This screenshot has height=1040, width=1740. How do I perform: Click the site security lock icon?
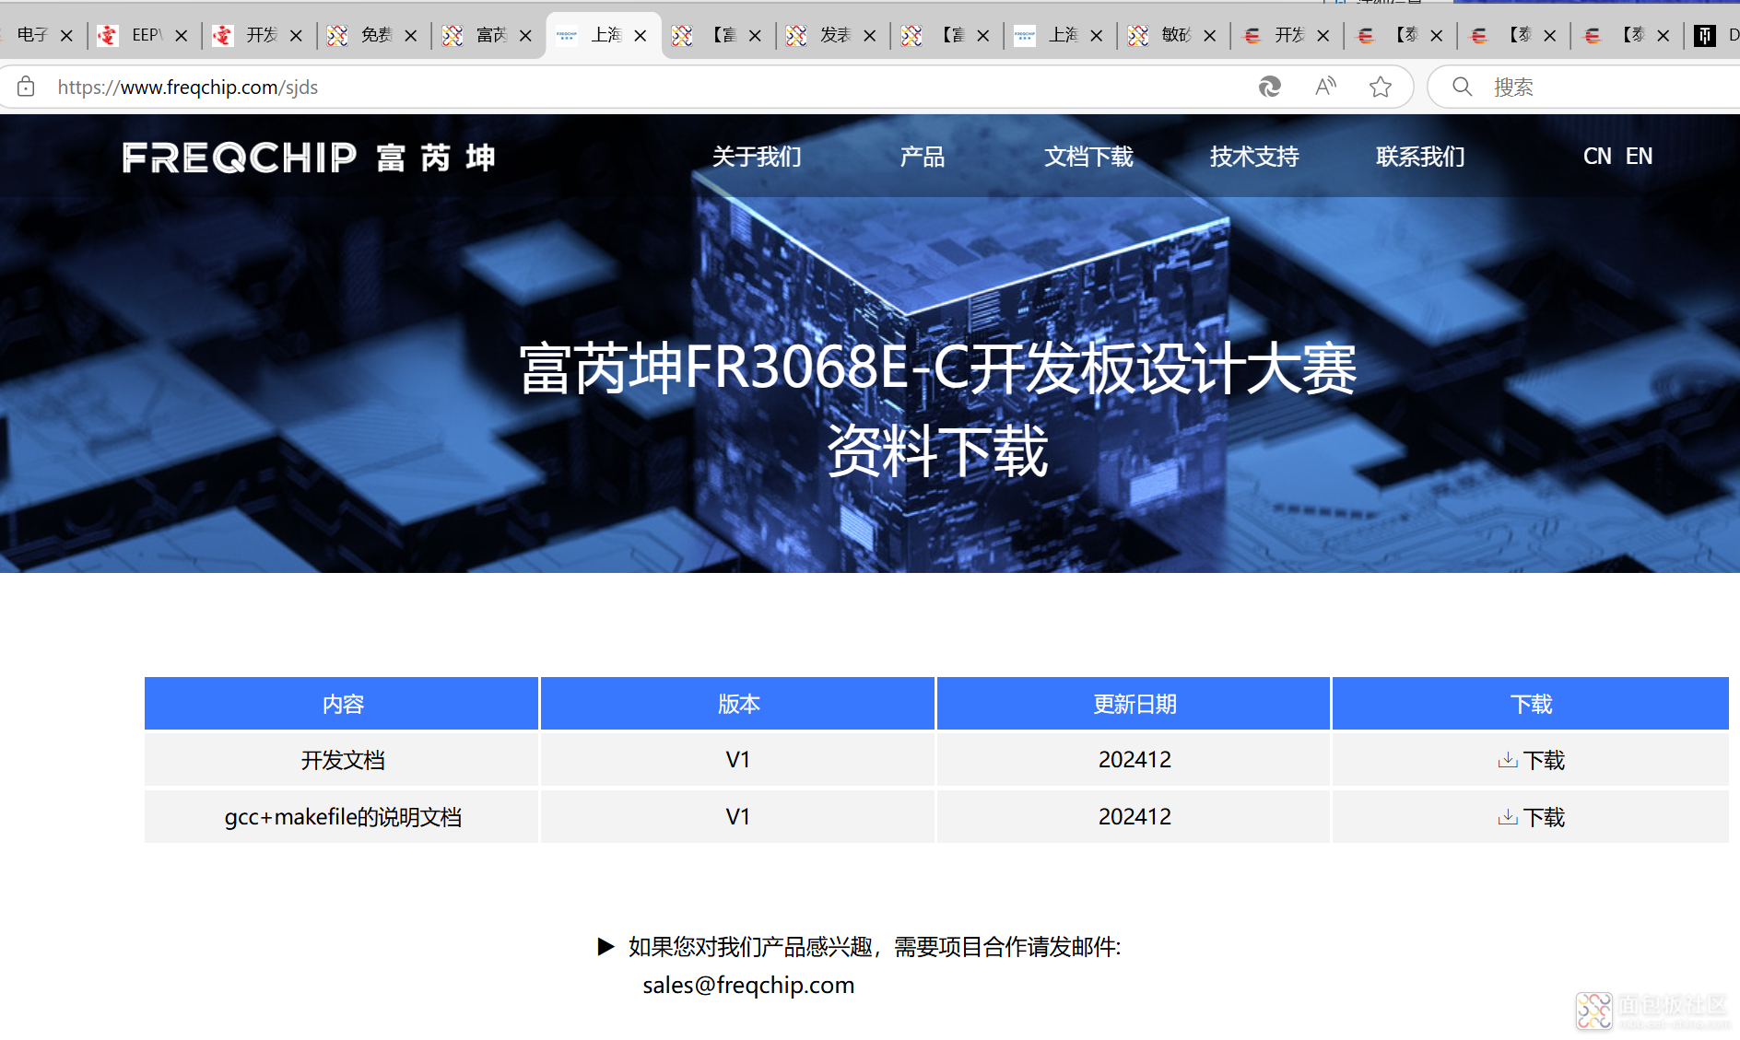26,87
